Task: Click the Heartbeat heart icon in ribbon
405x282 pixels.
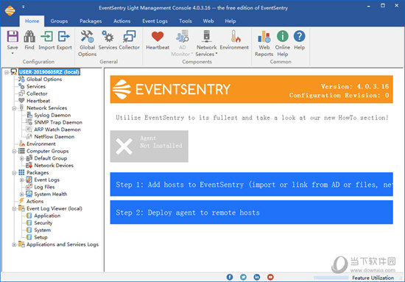Action: pos(158,36)
